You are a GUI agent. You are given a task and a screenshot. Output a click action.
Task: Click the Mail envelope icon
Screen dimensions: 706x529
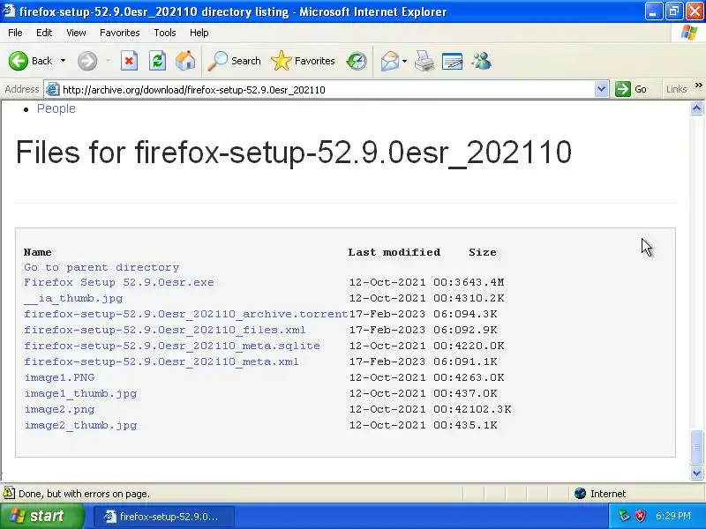[x=389, y=61]
